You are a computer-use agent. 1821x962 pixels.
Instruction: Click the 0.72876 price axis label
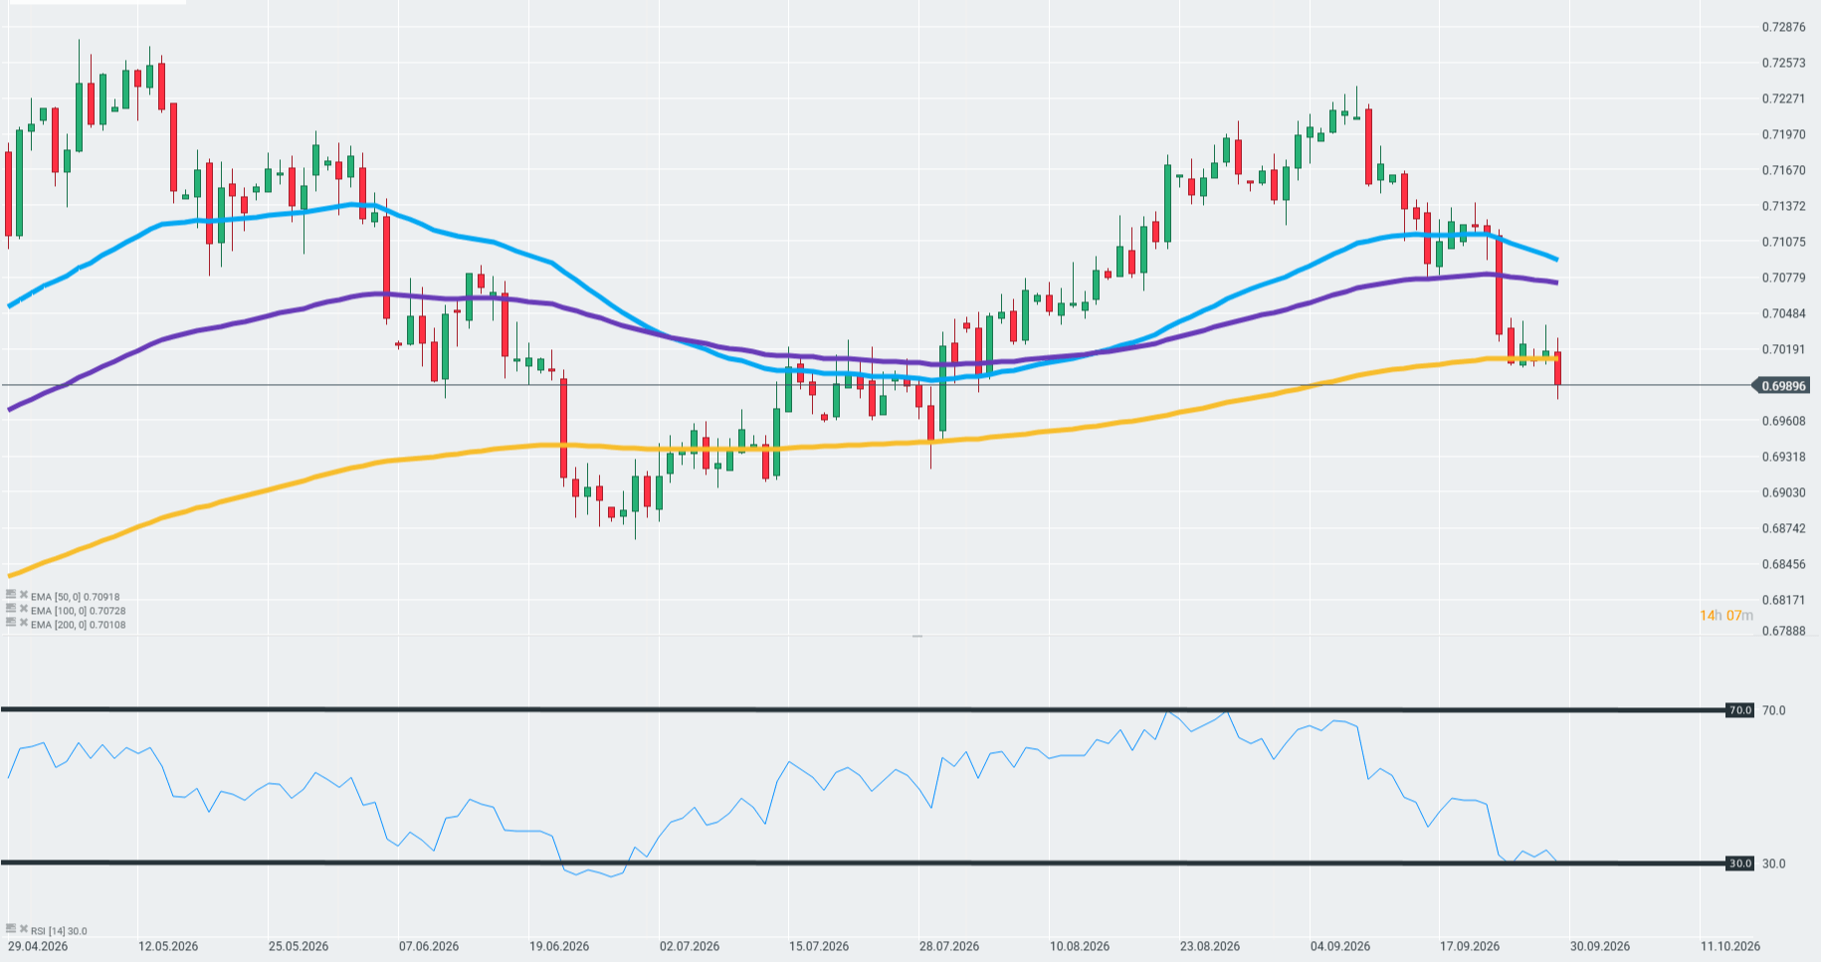tap(1783, 27)
